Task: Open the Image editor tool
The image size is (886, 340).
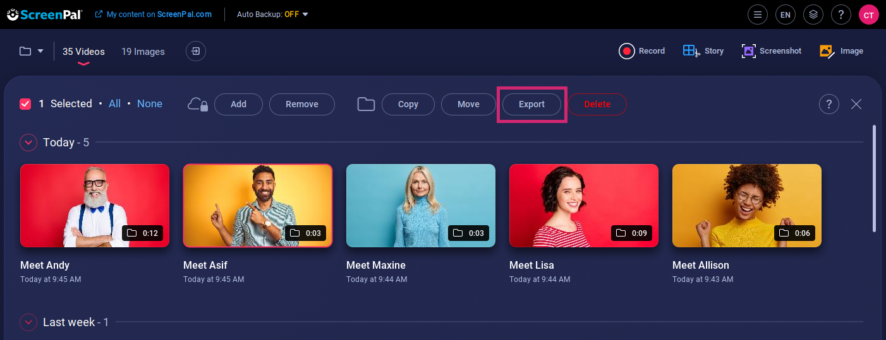Action: click(841, 51)
